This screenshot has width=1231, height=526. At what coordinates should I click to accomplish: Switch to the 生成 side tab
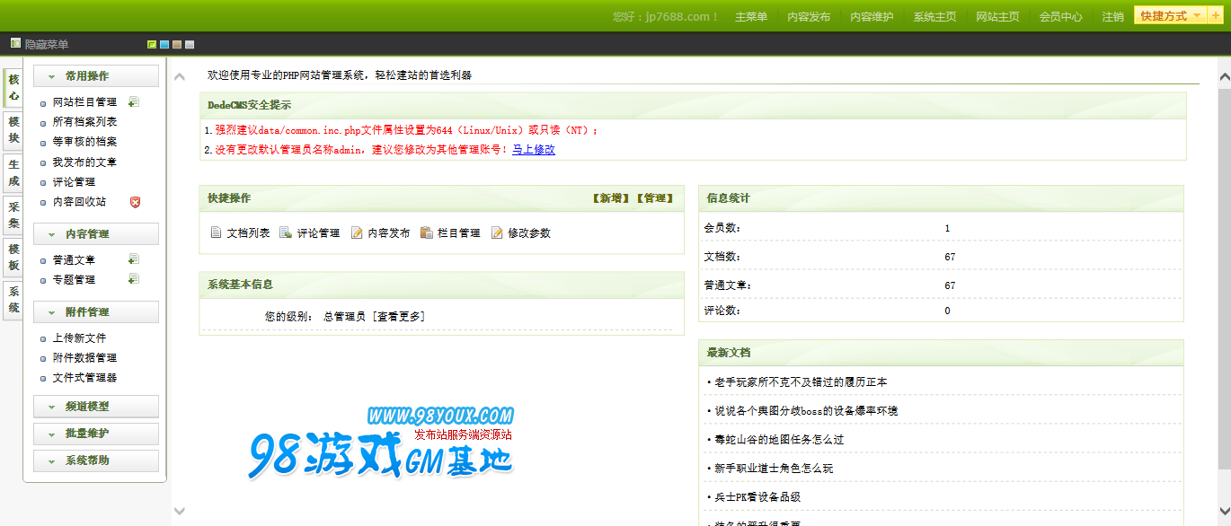13,172
